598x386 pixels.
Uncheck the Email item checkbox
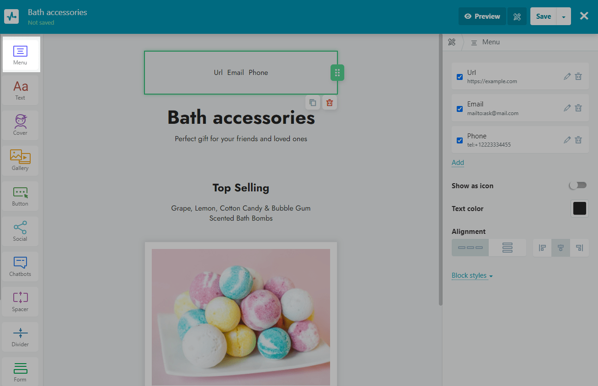coord(460,109)
